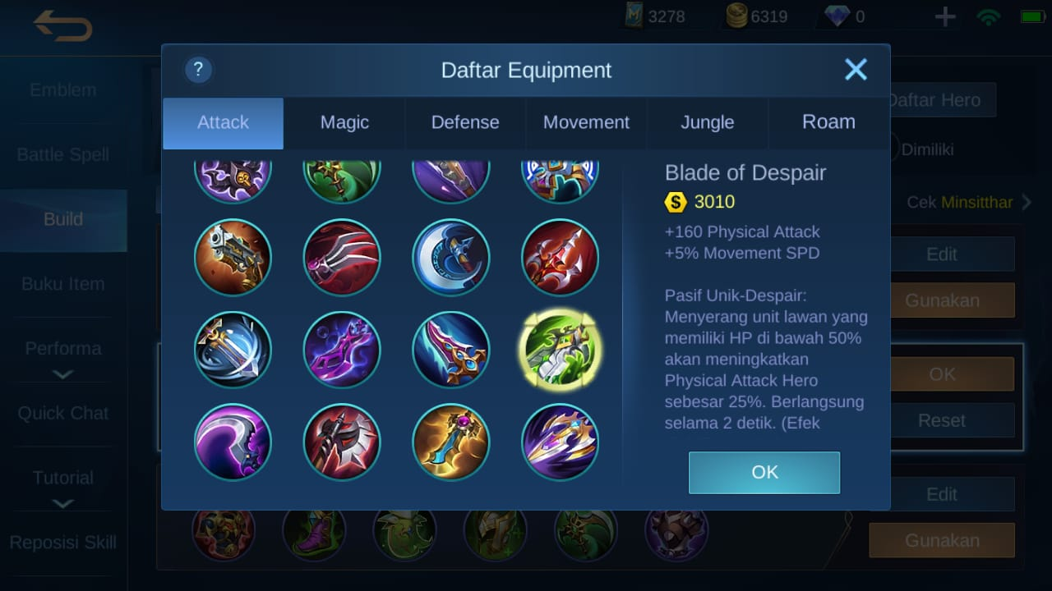Select the blue windtalker crossbow item
Viewport: 1052px width, 591px height.
(x=233, y=350)
